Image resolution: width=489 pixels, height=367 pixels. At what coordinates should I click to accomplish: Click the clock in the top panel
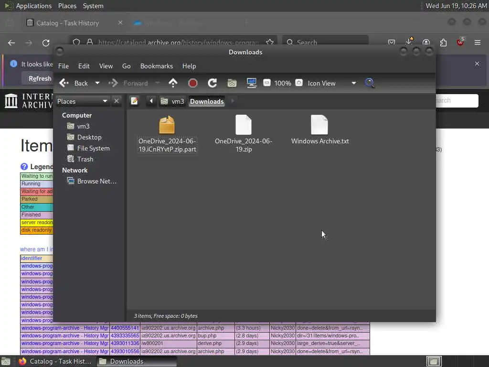click(x=456, y=6)
